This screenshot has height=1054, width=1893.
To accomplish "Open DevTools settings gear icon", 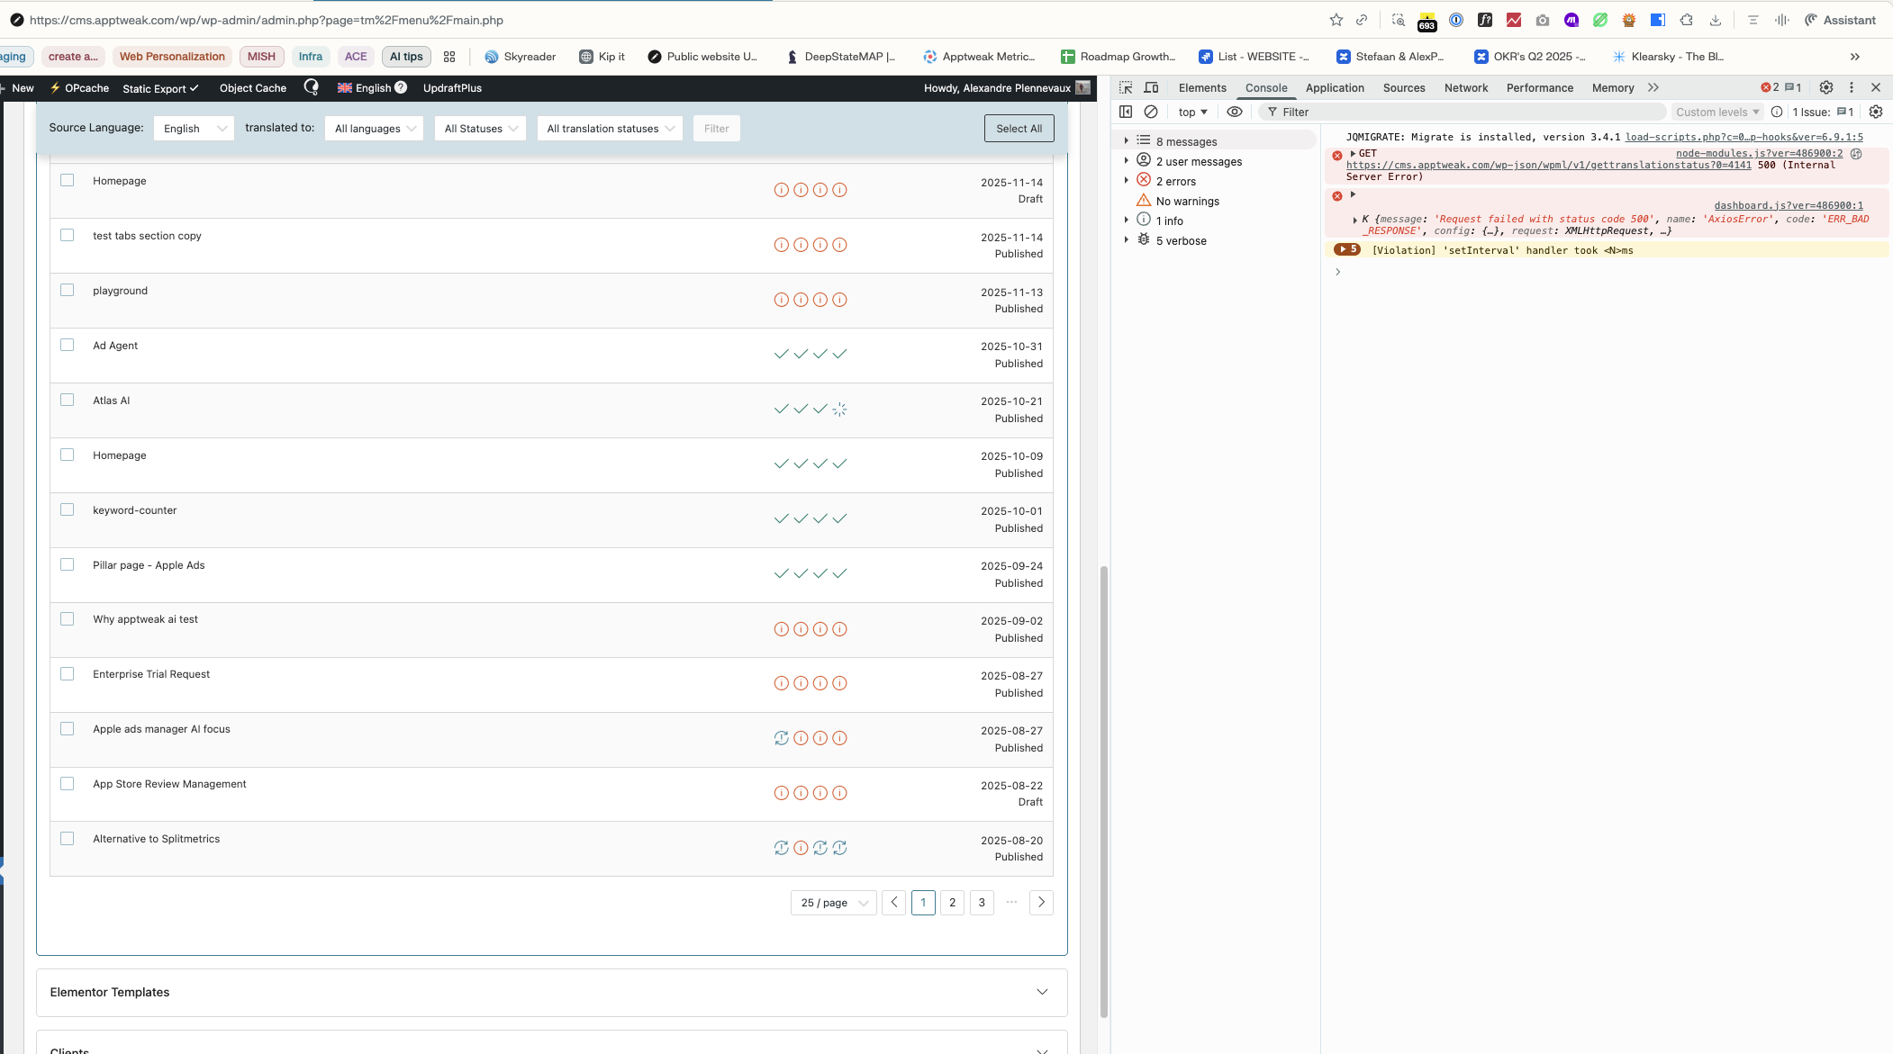I will (x=1825, y=87).
